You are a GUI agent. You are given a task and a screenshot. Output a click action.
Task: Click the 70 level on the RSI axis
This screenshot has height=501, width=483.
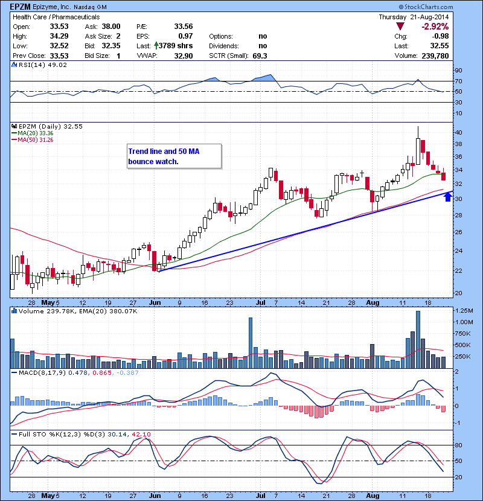pyautogui.click(x=458, y=81)
